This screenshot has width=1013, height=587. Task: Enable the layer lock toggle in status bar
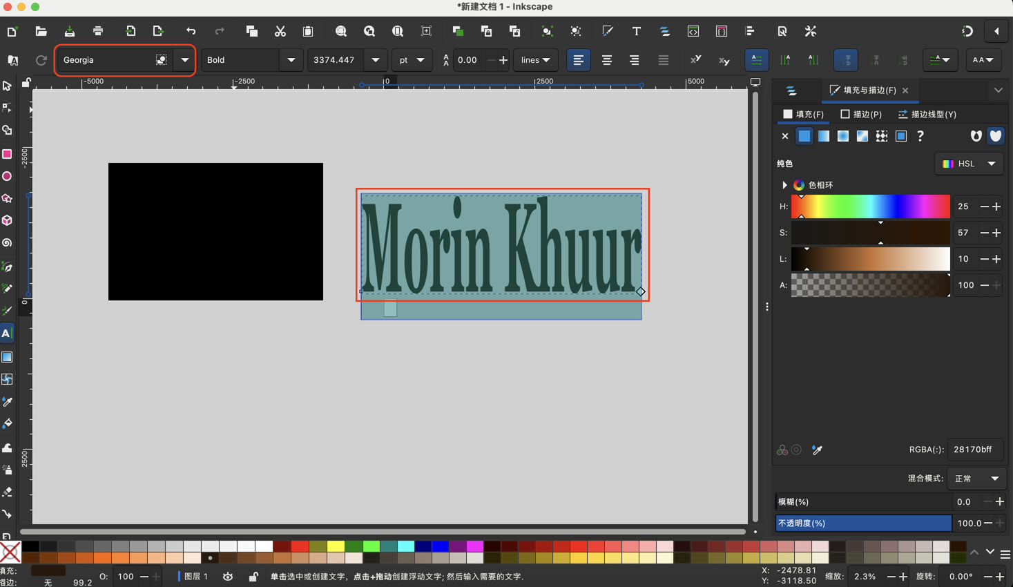point(253,576)
